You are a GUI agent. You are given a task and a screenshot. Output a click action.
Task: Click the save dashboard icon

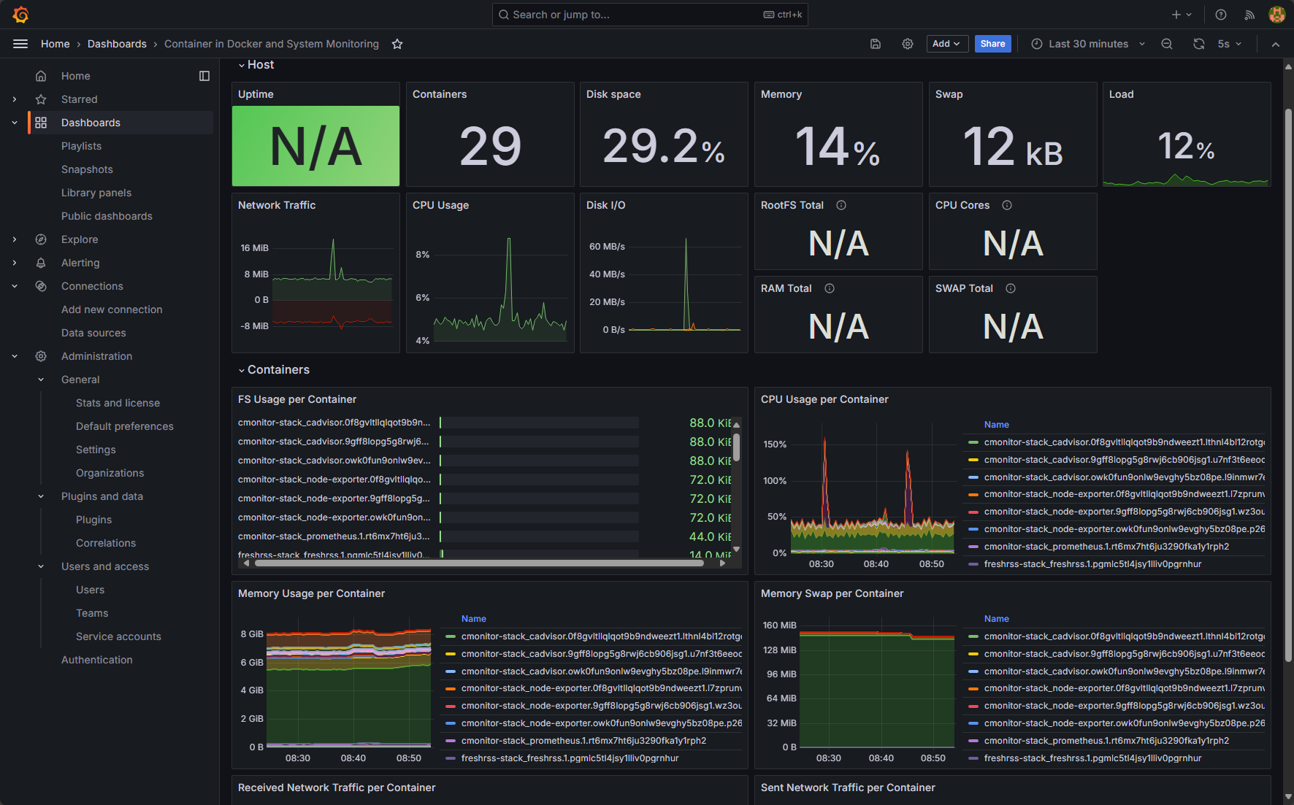pos(876,44)
